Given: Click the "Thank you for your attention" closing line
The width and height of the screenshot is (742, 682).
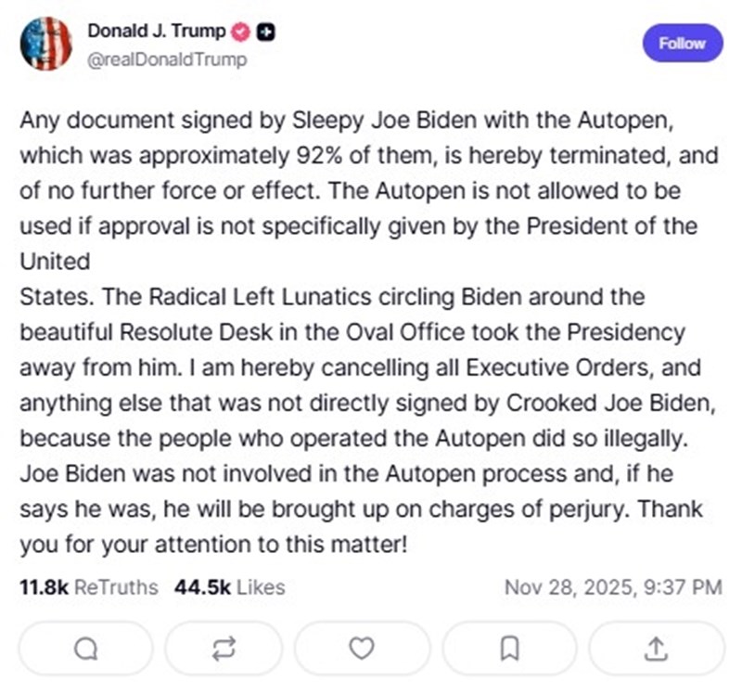Looking at the screenshot, I should pyautogui.click(x=213, y=543).
